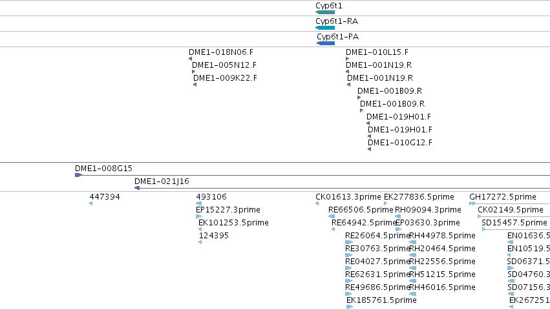Viewport: 550px width, 310px height.
Task: Click the RH46016.5prime EST label
Action: click(x=443, y=288)
